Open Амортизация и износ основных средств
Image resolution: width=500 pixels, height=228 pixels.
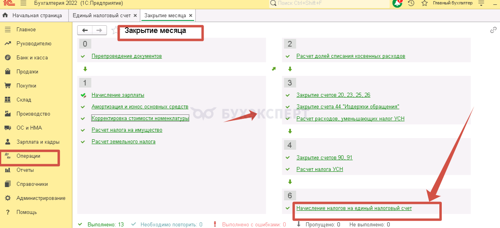(140, 107)
